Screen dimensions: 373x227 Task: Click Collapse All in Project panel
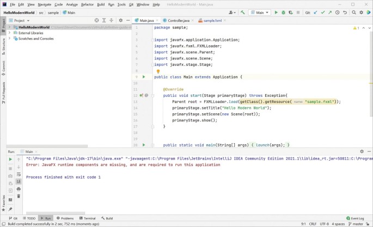click(x=111, y=21)
